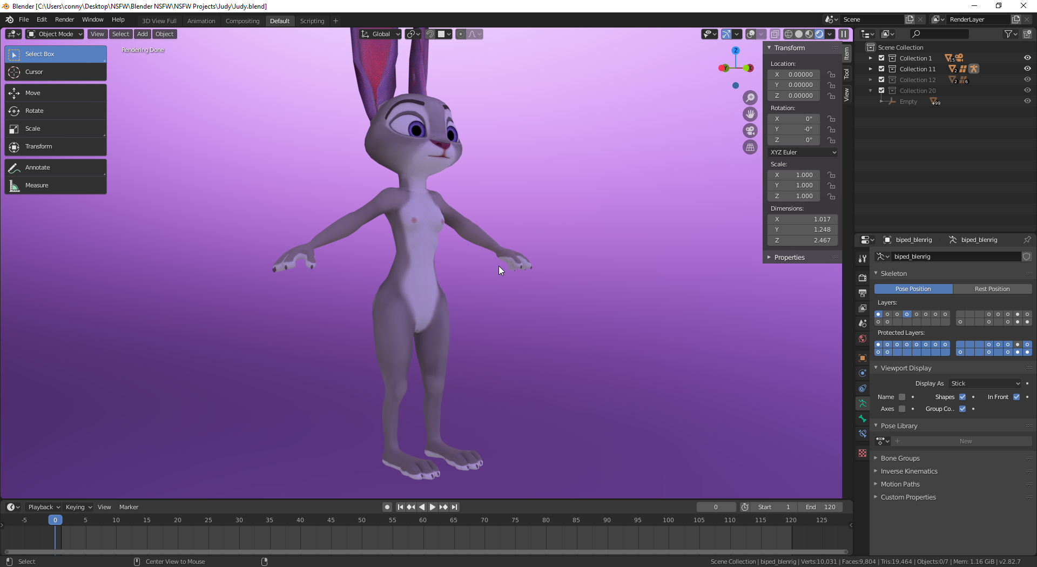Toggle camera view icon in viewport
Viewport: 1037px width, 567px height.
coord(750,131)
